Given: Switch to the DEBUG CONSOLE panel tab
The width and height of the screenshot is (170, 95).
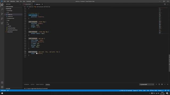Looking at the screenshot, I should click(40, 84).
